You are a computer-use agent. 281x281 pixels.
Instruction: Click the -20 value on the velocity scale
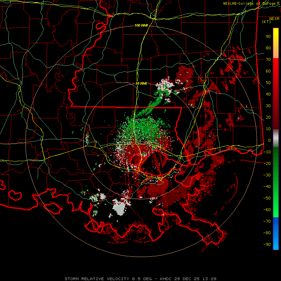[x=267, y=164]
